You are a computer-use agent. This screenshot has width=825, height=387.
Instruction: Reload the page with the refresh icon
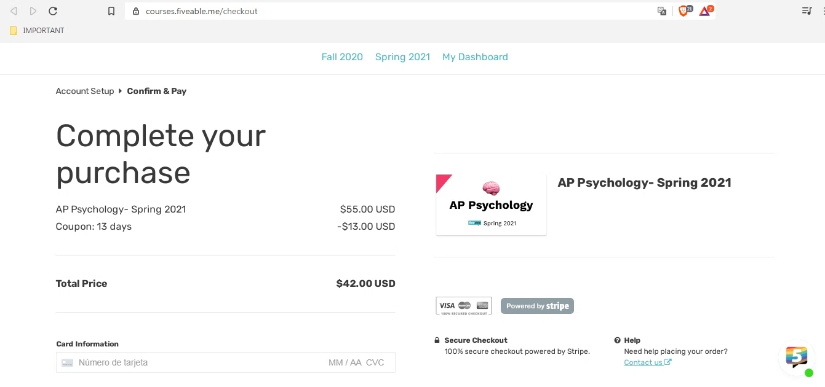point(53,11)
